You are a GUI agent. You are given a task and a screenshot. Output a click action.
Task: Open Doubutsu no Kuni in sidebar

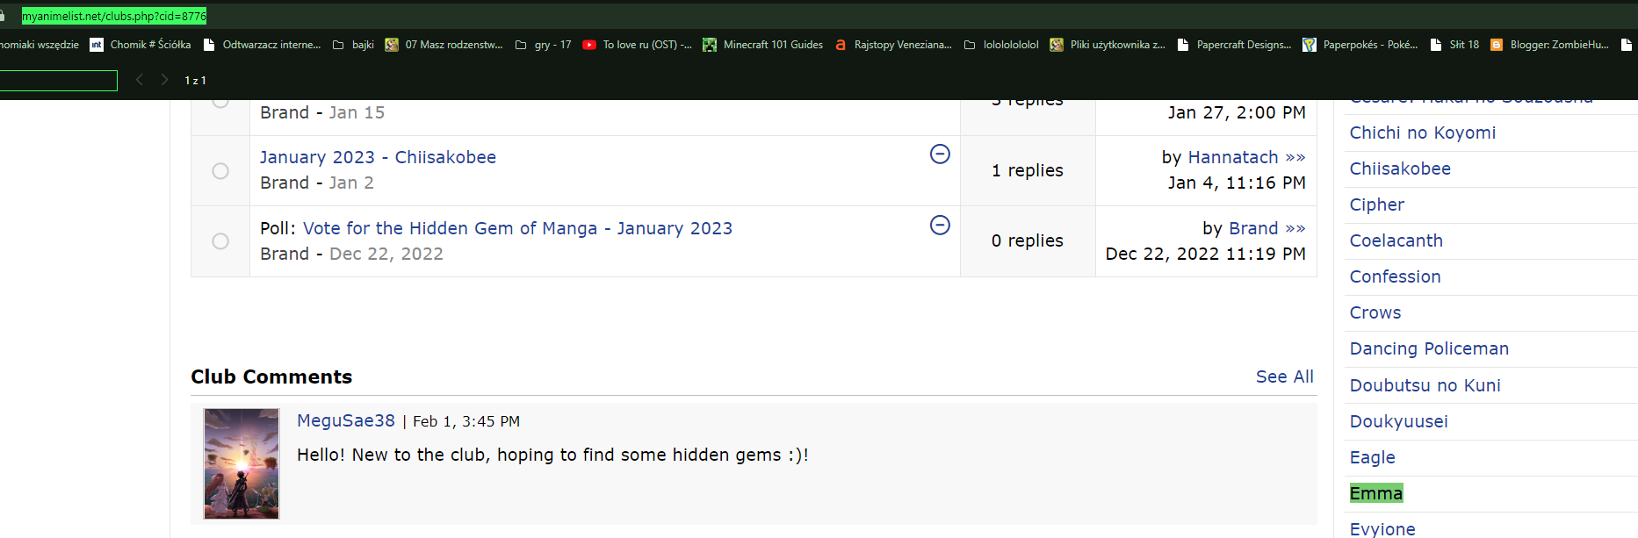pyautogui.click(x=1425, y=385)
